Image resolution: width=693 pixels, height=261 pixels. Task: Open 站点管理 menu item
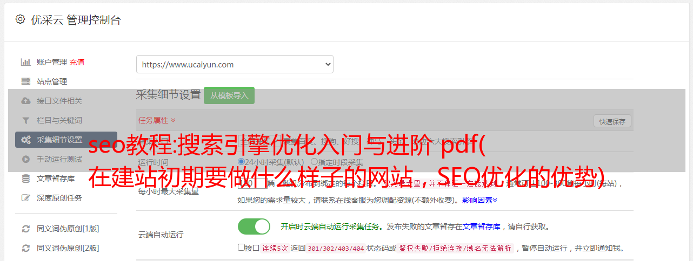pyautogui.click(x=52, y=81)
